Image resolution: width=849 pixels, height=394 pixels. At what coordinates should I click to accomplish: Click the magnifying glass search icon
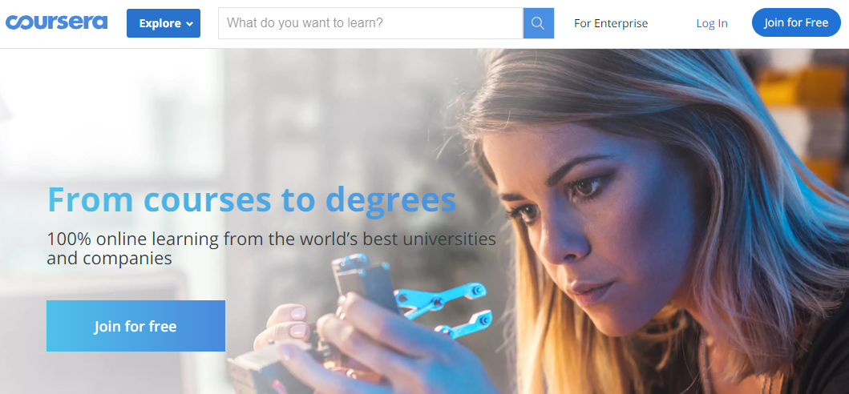538,23
